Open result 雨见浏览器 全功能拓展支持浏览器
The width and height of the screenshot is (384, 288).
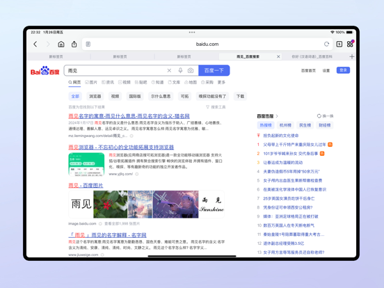pyautogui.click(x=121, y=147)
